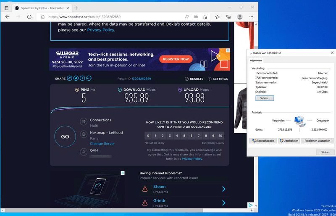Image resolution: width=336 pixels, height=216 pixels.
Task: Open Edge settings and more menu
Action: coord(251,17)
